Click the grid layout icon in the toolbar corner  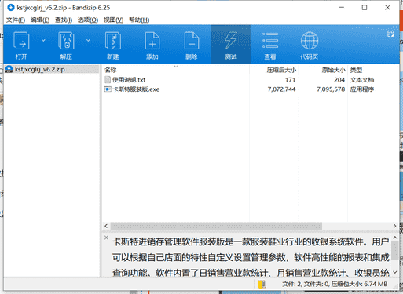390,34
